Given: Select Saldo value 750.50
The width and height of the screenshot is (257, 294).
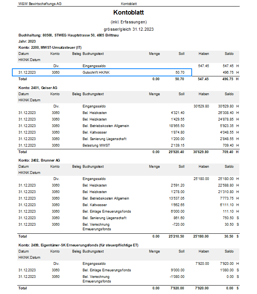Looking at the screenshot, I should click(x=228, y=218).
